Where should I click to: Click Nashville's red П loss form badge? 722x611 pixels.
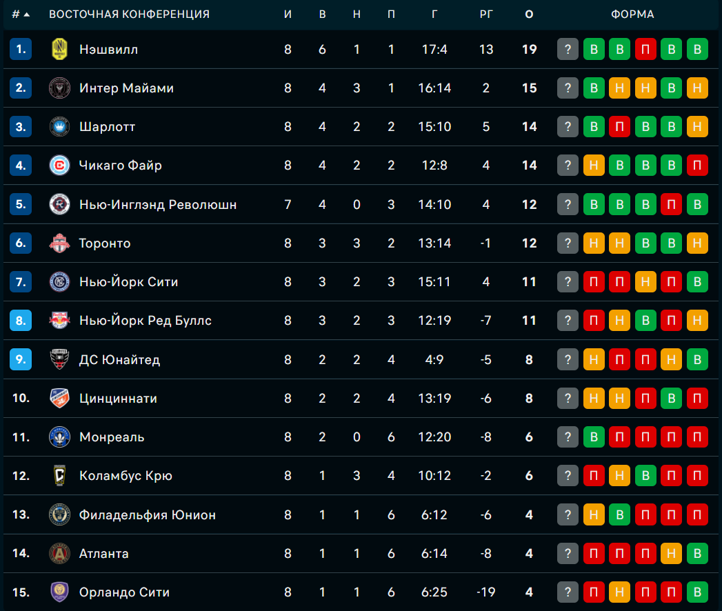coord(645,50)
